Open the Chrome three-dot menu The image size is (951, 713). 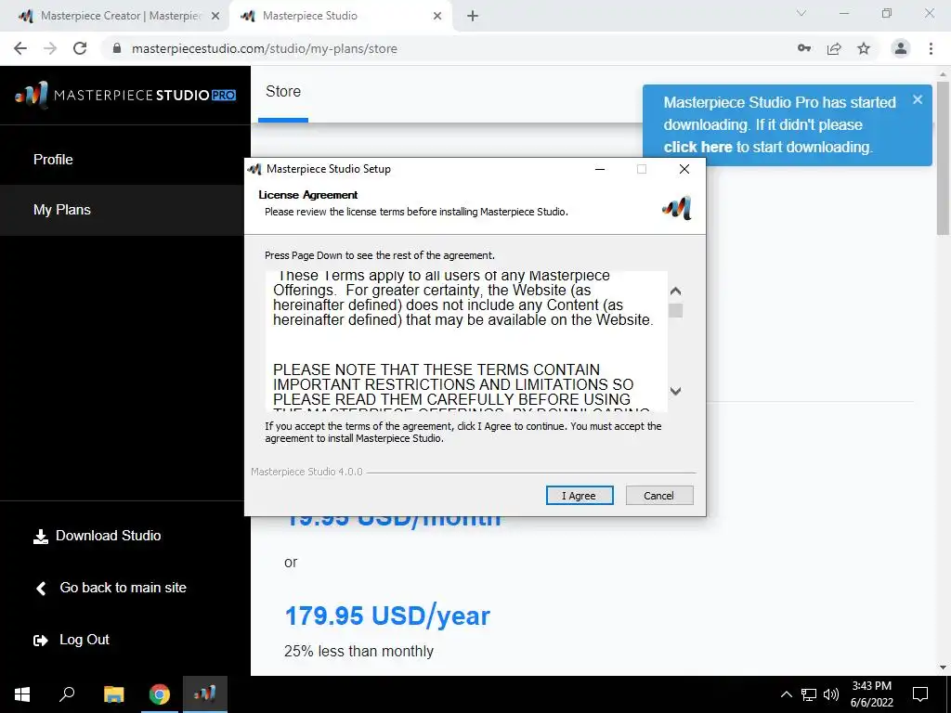click(x=931, y=48)
